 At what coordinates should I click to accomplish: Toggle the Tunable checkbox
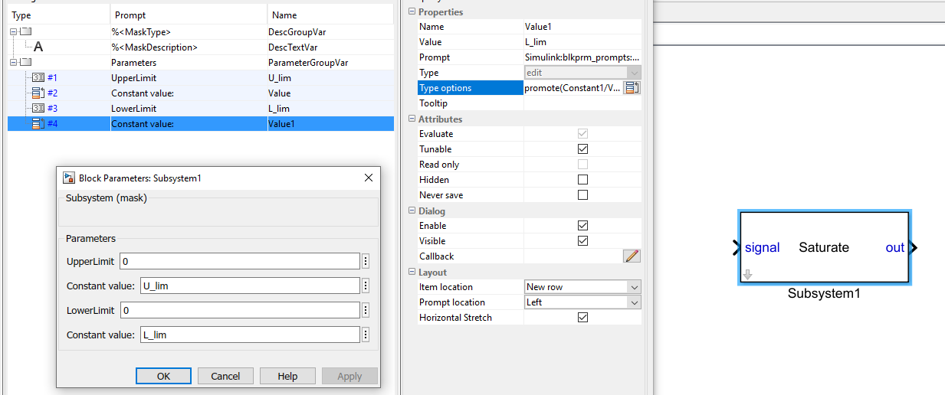(582, 149)
